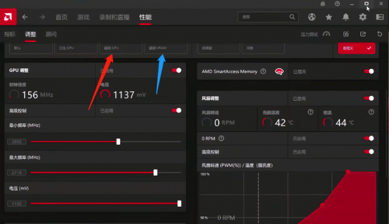Open the help question mark in title bar

click(x=337, y=4)
